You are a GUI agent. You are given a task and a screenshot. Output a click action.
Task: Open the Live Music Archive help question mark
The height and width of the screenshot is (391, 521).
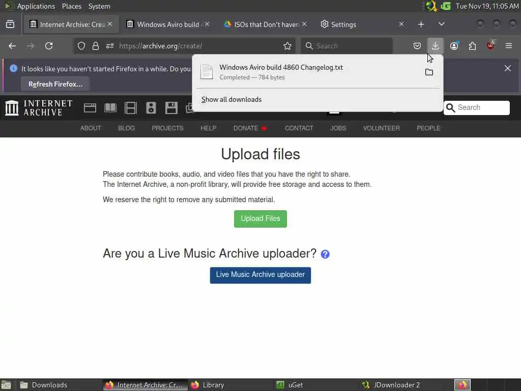[x=325, y=255]
